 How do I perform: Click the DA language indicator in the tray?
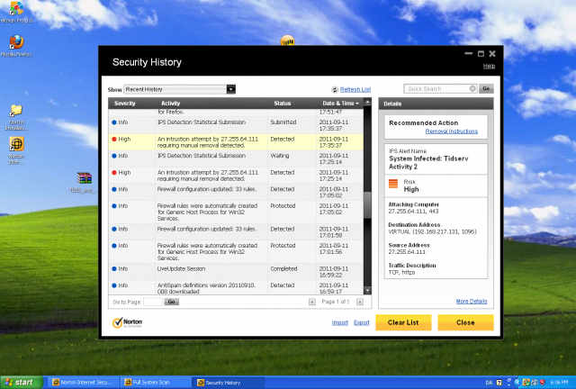click(x=489, y=383)
